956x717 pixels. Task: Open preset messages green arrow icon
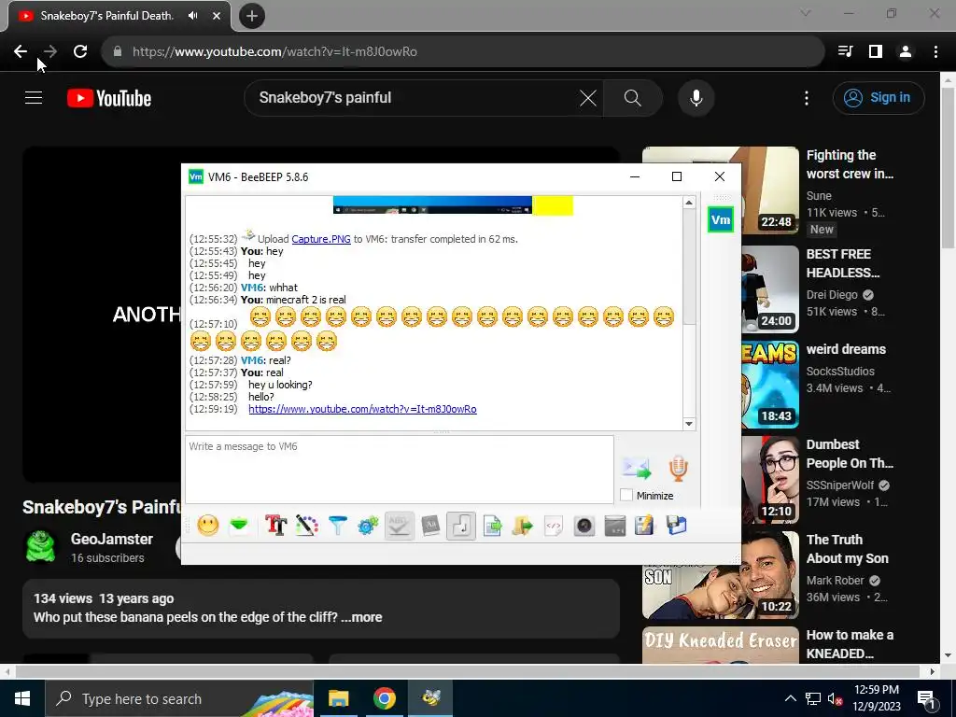click(239, 526)
